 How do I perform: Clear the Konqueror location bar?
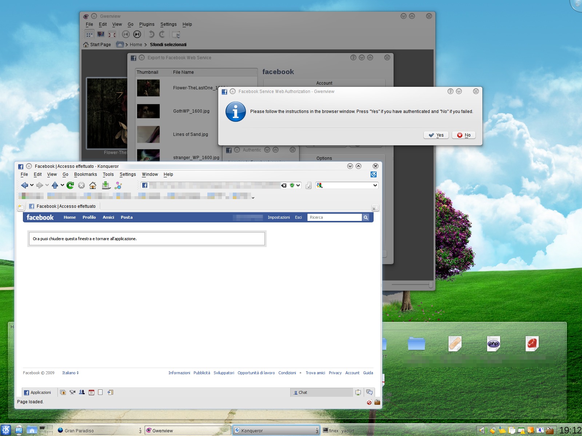coord(284,185)
